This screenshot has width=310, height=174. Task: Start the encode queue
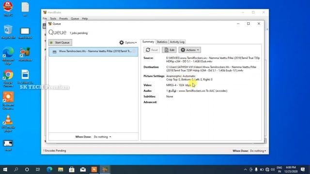60,43
